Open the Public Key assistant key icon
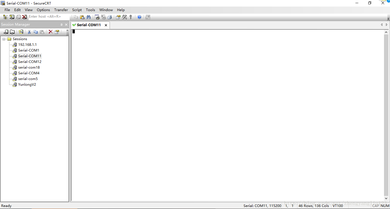Image resolution: width=390 pixels, height=209 pixels. [x=131, y=17]
